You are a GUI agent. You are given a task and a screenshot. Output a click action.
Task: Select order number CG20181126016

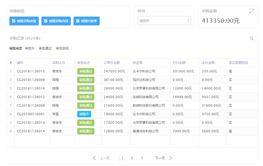pos(31,88)
